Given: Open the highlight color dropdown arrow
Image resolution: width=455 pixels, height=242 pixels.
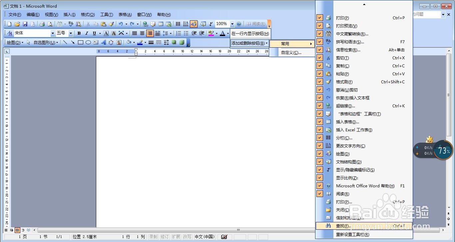Looking at the screenshot, I should [x=217, y=33].
